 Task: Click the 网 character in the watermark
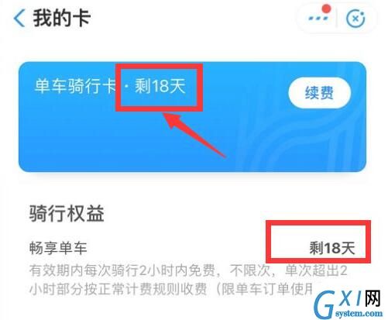tap(373, 298)
